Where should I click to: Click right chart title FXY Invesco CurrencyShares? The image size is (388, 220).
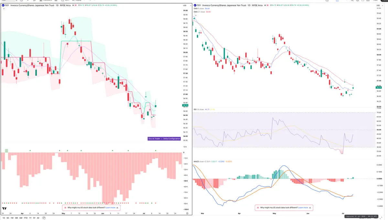[230, 5]
